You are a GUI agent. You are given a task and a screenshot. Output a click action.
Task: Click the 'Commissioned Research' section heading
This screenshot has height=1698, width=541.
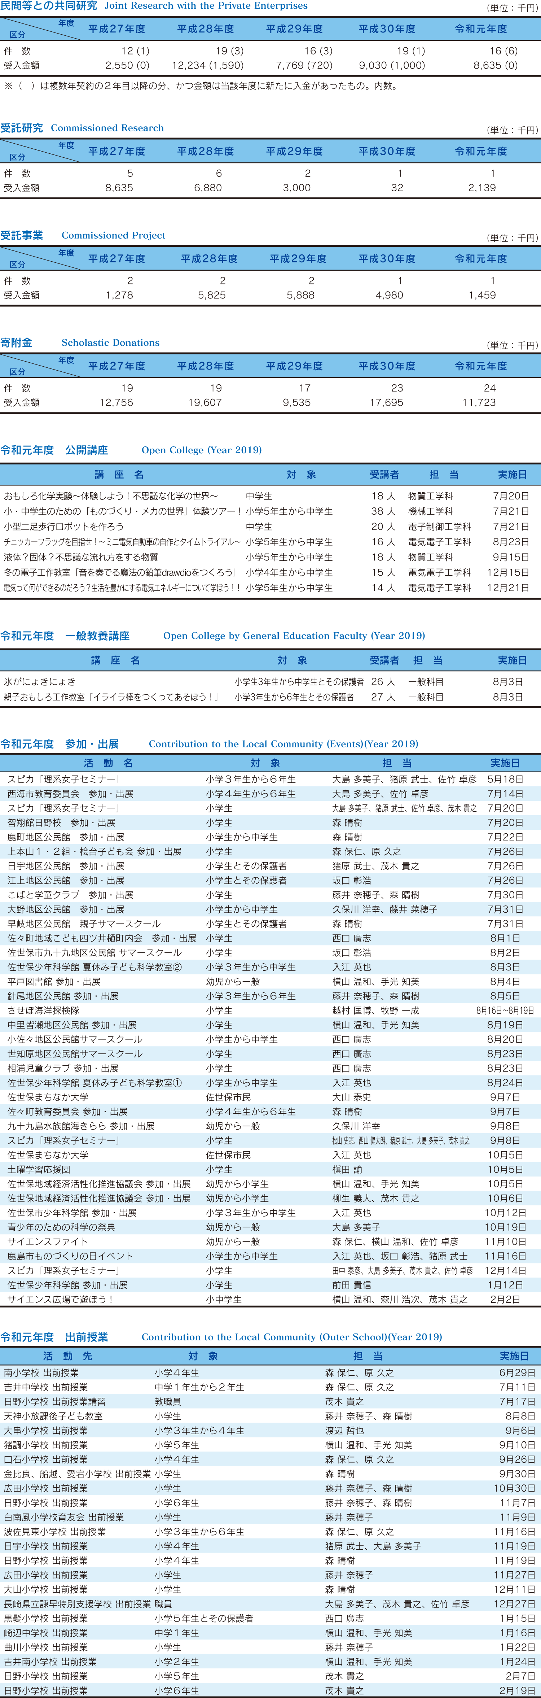point(107,128)
